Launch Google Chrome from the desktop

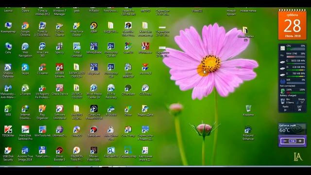25,29
